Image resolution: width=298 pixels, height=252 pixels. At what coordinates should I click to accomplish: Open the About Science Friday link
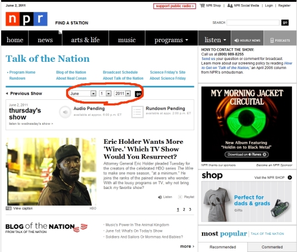point(167,78)
